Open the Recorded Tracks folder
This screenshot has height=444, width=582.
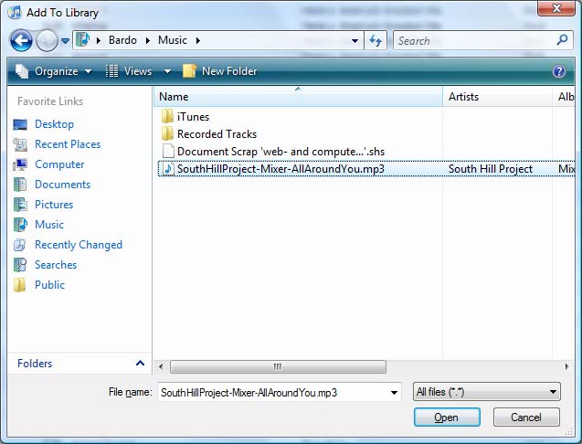coord(217,134)
